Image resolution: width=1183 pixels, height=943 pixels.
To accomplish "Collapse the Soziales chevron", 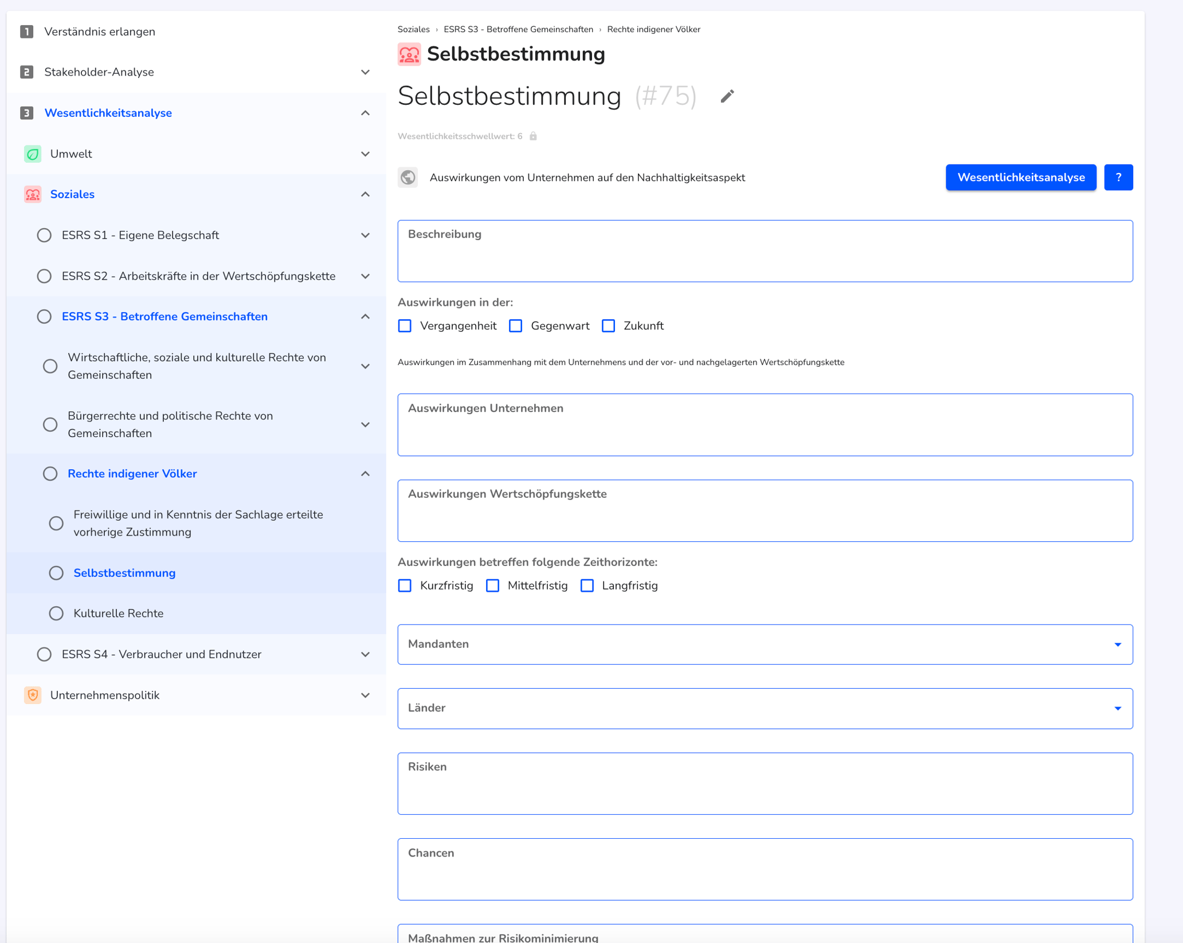I will (366, 195).
